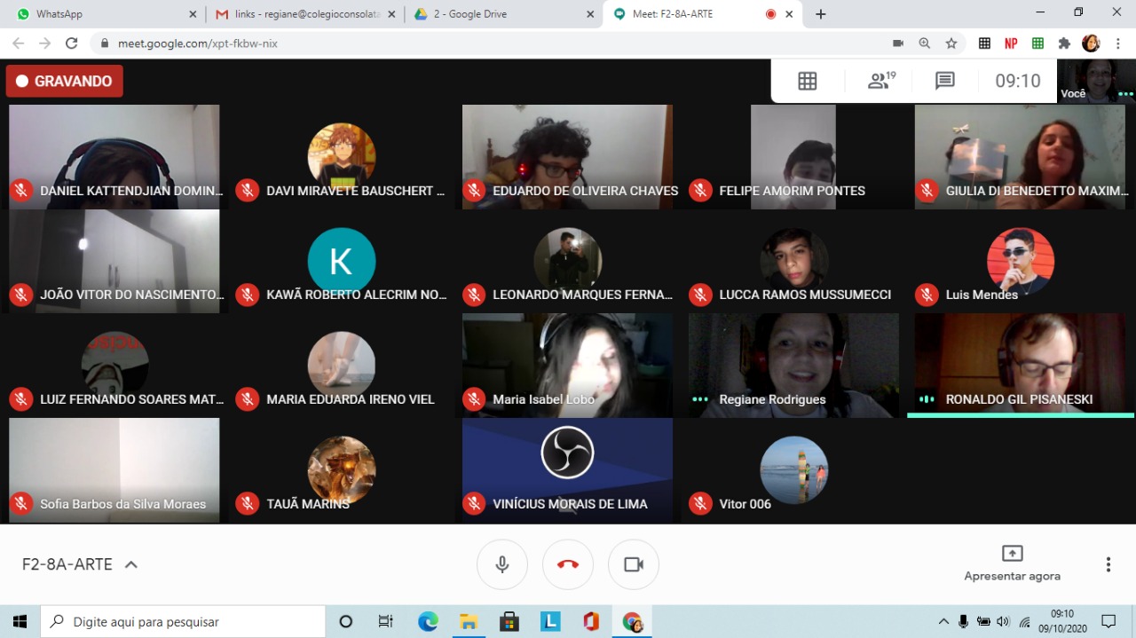1136x638 pixels.
Task: Click the Windows search box
Action: [x=183, y=622]
